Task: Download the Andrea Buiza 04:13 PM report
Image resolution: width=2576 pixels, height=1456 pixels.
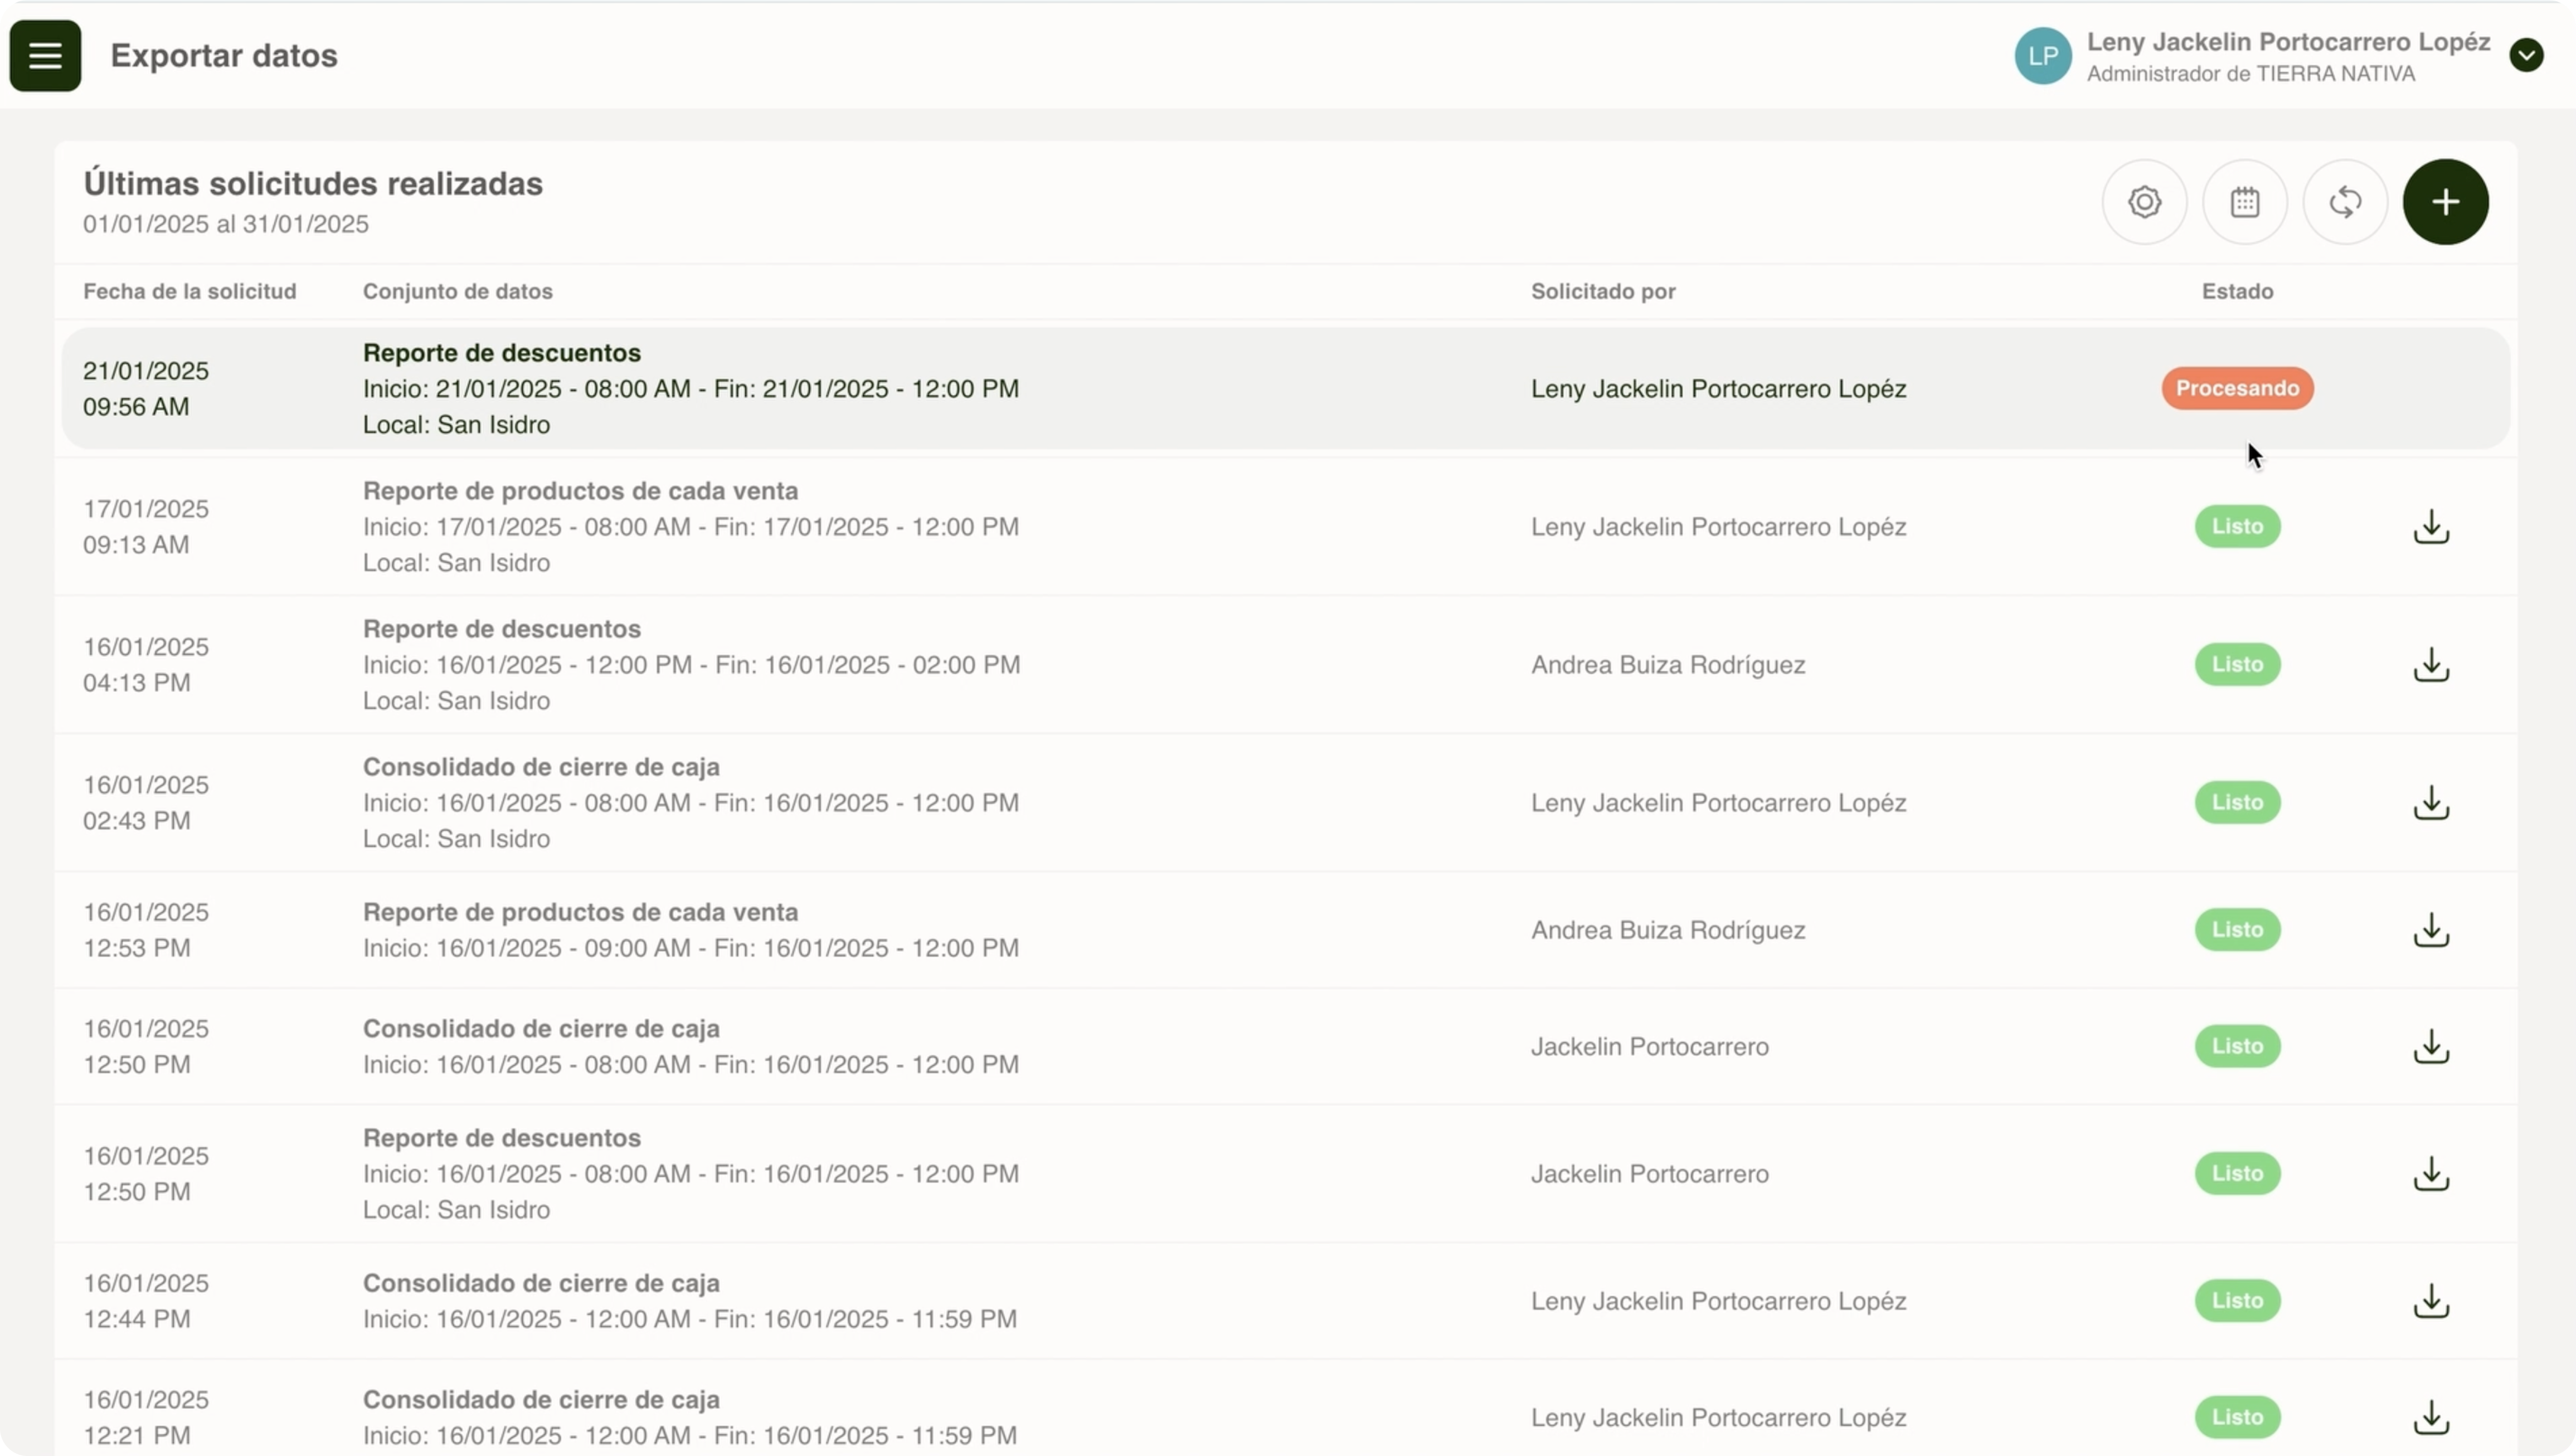Action: 2431,665
